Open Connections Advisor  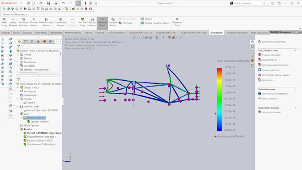click(60, 22)
